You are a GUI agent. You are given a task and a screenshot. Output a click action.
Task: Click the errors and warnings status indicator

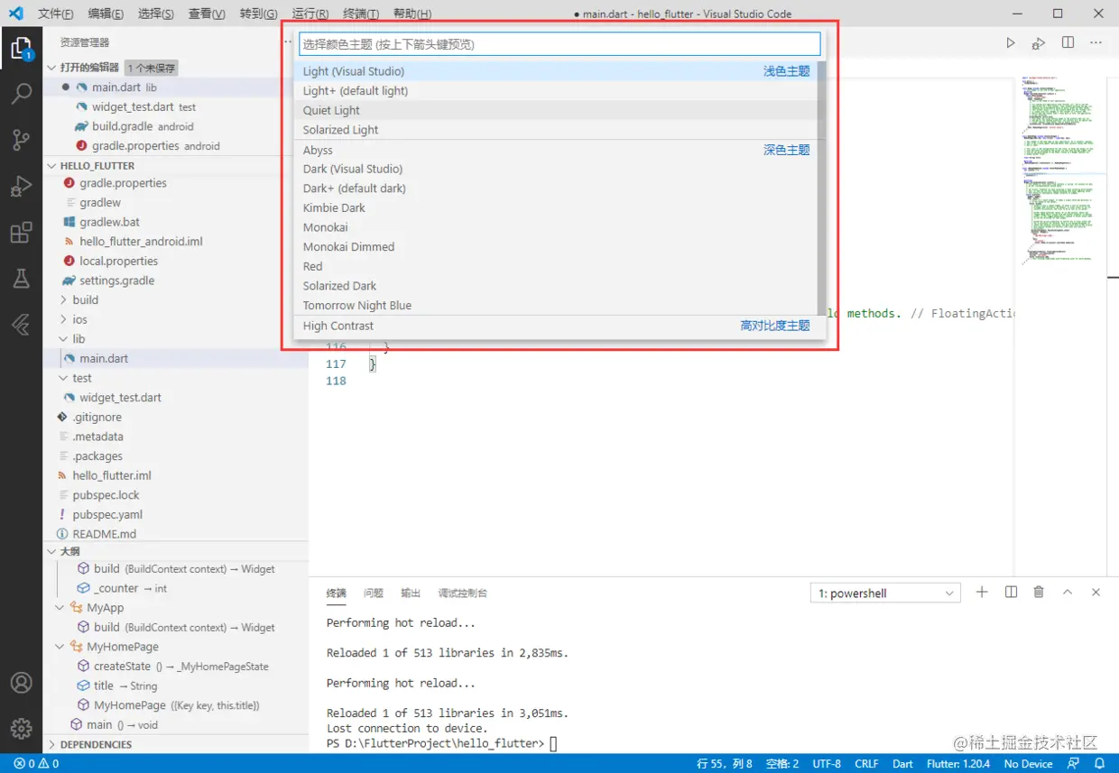pos(36,763)
